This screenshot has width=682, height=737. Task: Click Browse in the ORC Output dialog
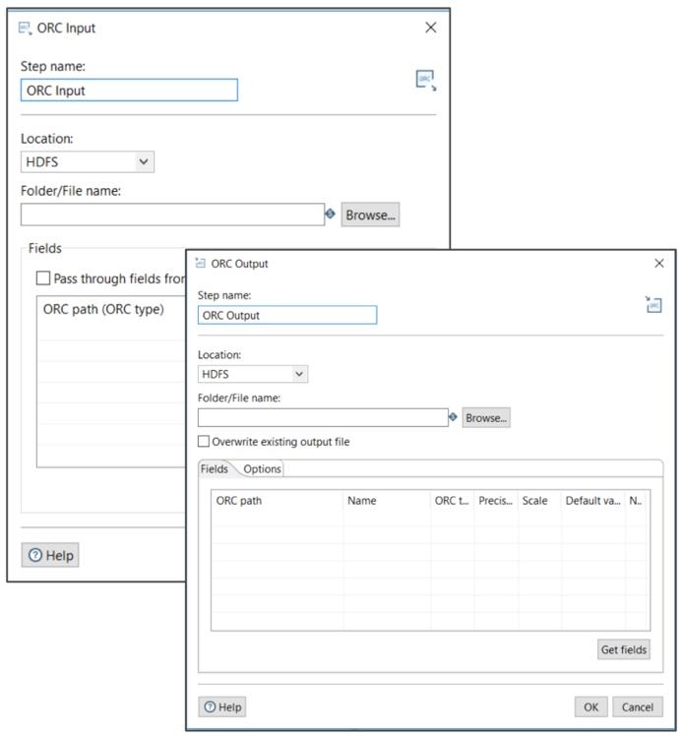point(486,417)
